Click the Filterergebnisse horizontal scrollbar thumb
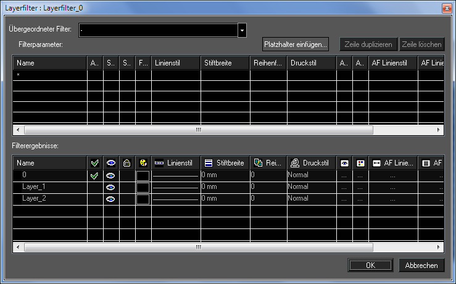456x284 pixels. point(199,247)
